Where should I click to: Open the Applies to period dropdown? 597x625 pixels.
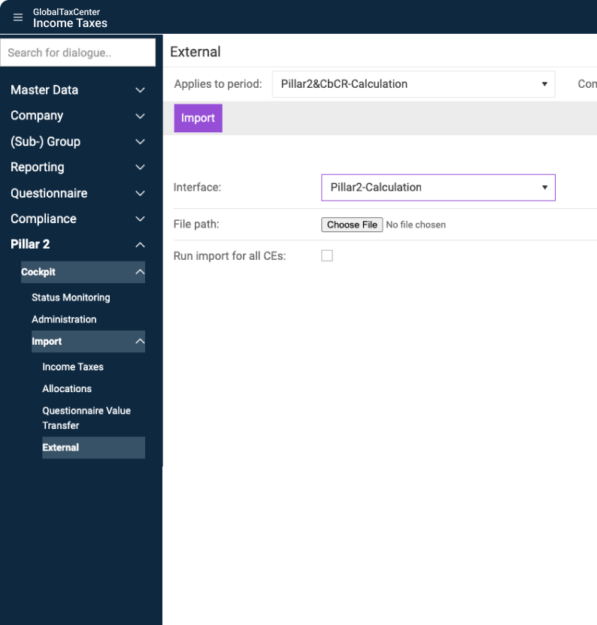click(x=413, y=84)
